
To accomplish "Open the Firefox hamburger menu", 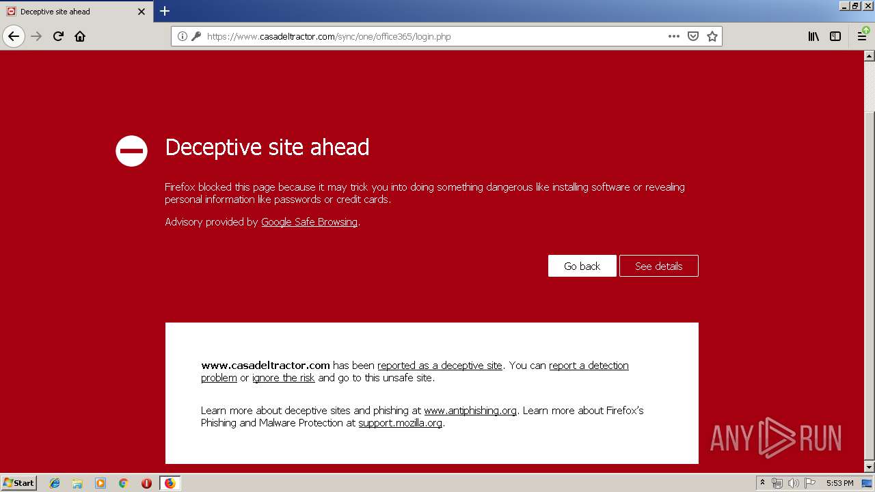I will (863, 36).
